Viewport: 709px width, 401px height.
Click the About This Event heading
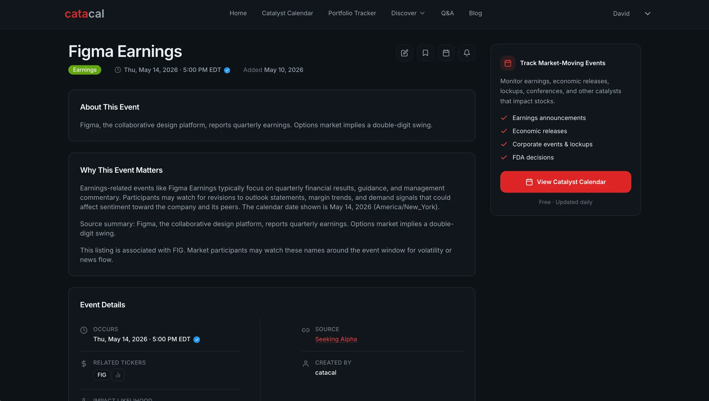[x=110, y=107]
